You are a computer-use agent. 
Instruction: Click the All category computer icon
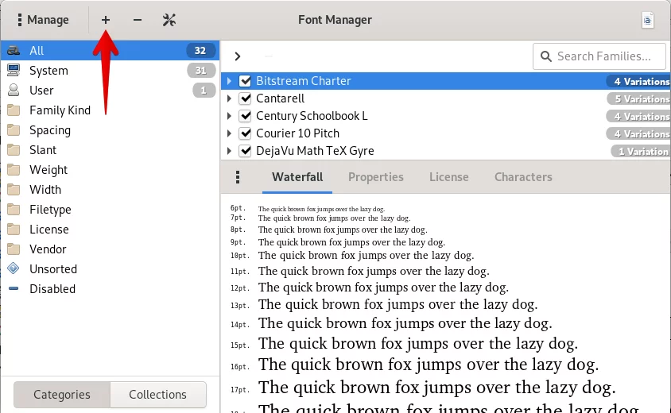click(14, 51)
